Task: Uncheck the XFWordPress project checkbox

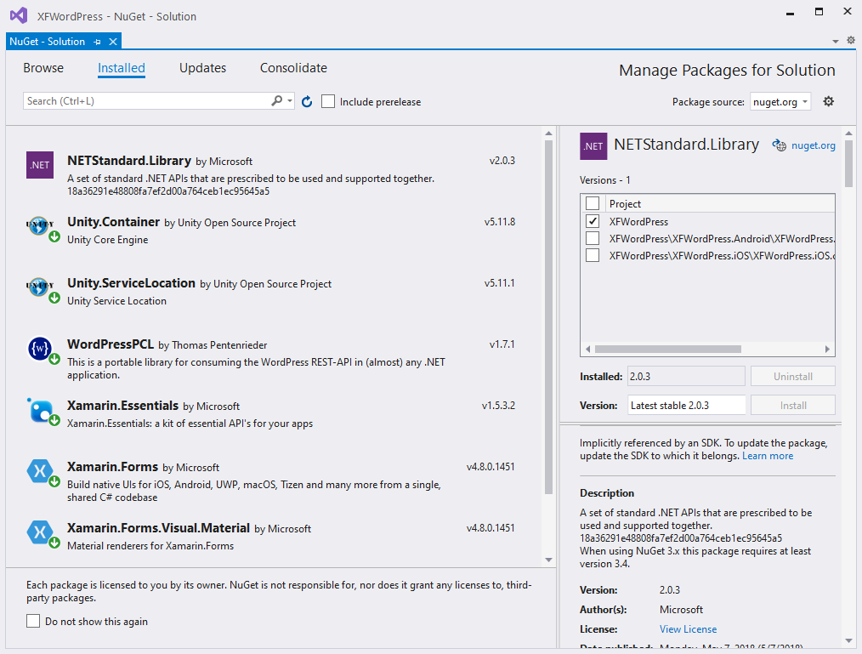Action: coord(593,221)
